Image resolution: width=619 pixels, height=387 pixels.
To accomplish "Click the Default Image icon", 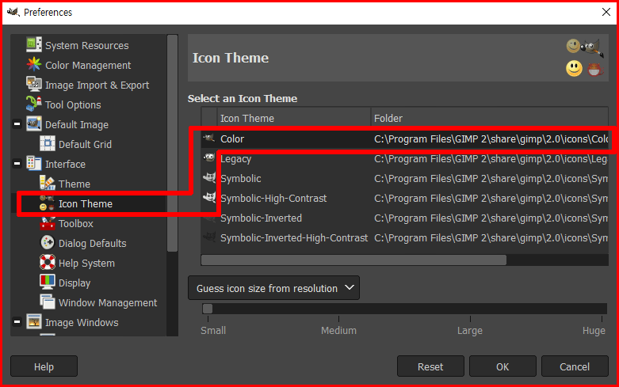I will coord(34,124).
